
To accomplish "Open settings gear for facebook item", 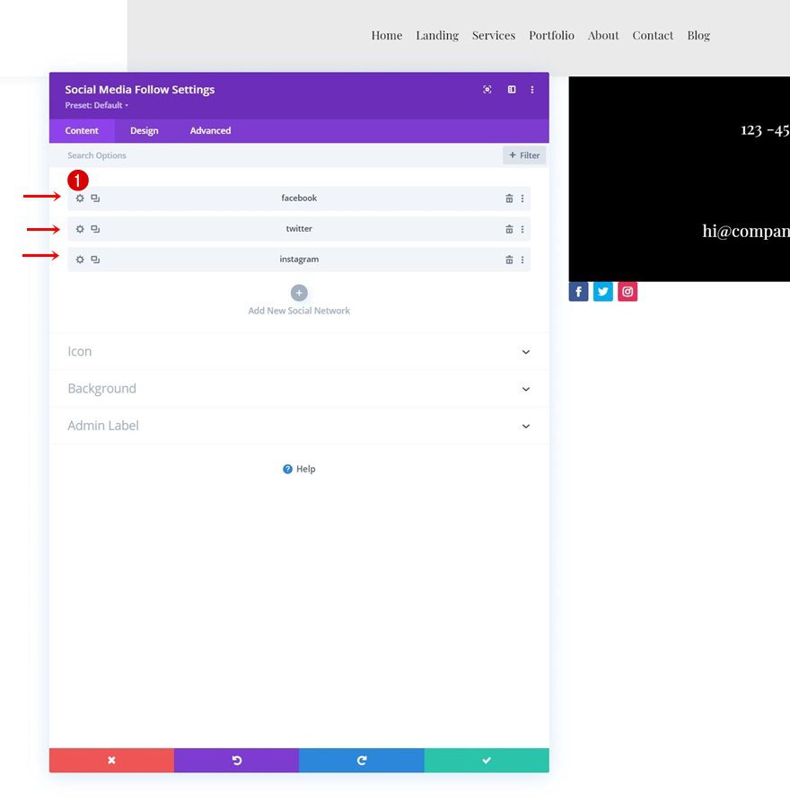I will (80, 198).
